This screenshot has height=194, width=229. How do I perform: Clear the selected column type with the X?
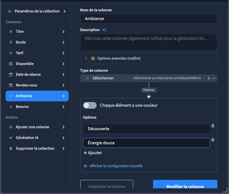(209, 78)
